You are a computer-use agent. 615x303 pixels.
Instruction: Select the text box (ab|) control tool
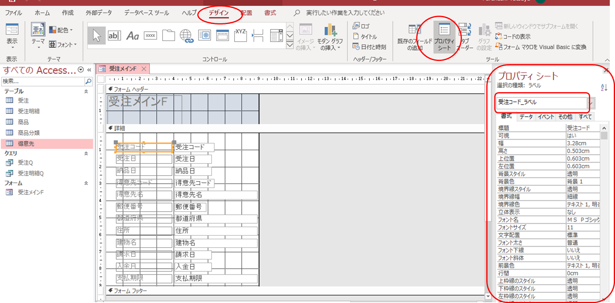(x=114, y=36)
